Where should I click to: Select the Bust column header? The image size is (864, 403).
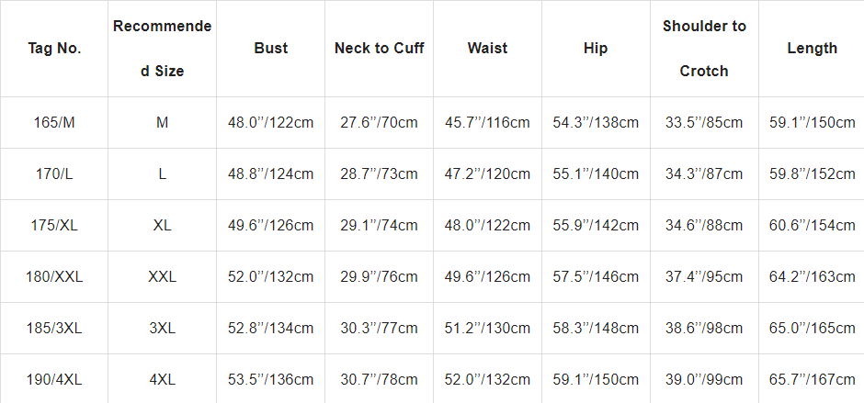[270, 49]
